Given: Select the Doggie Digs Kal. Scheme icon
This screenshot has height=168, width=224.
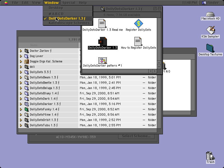Looking at the screenshot, I should pyautogui.click(x=27, y=61).
